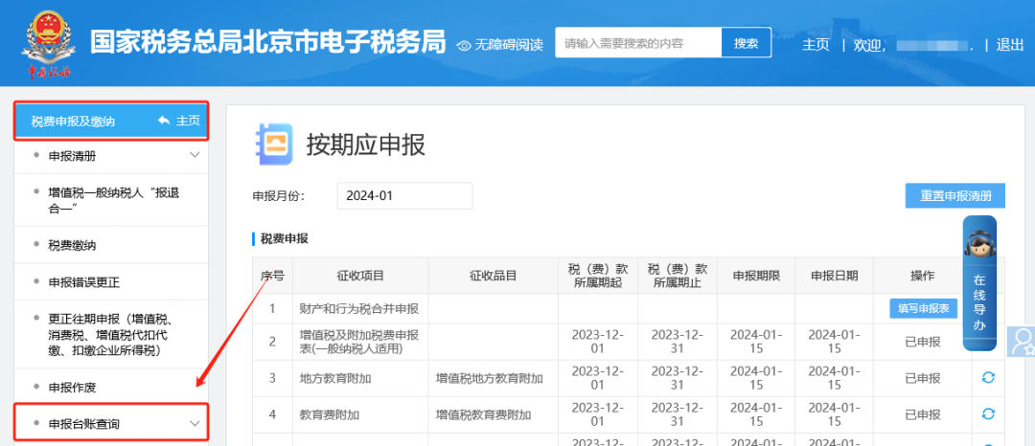Image resolution: width=1035 pixels, height=446 pixels.
Task: Click the 申报期限 column header
Action: pos(756,276)
